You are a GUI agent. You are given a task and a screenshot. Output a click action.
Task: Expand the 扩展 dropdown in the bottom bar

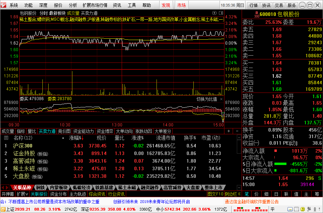[22, 194]
